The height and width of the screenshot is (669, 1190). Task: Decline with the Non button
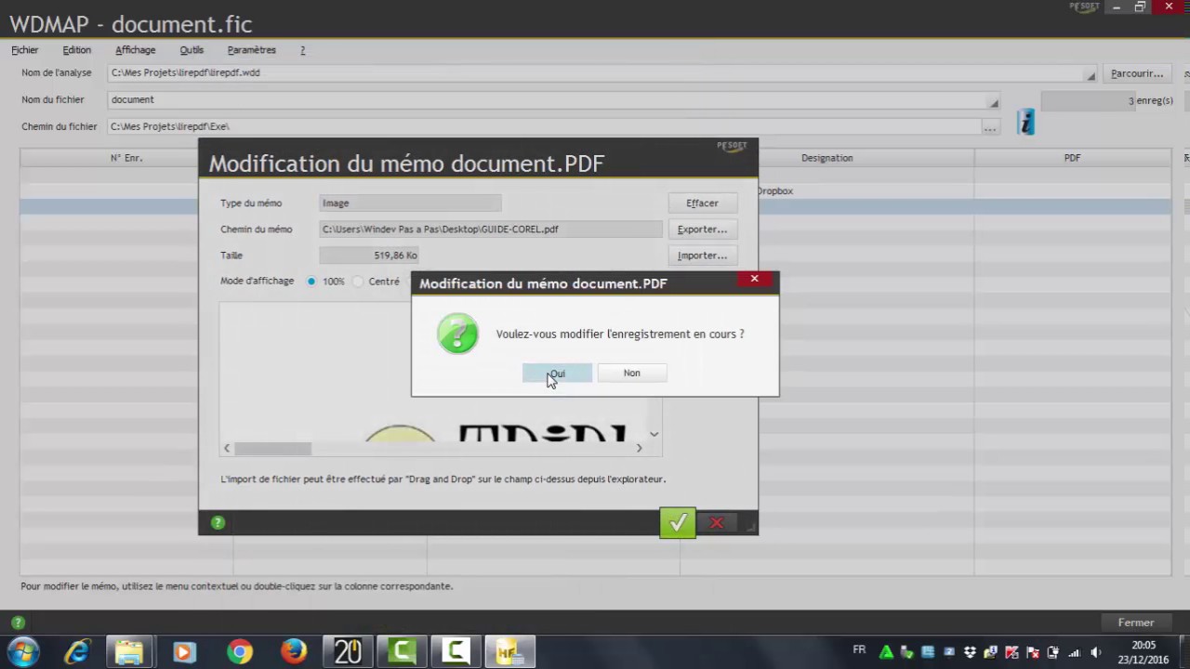click(631, 374)
